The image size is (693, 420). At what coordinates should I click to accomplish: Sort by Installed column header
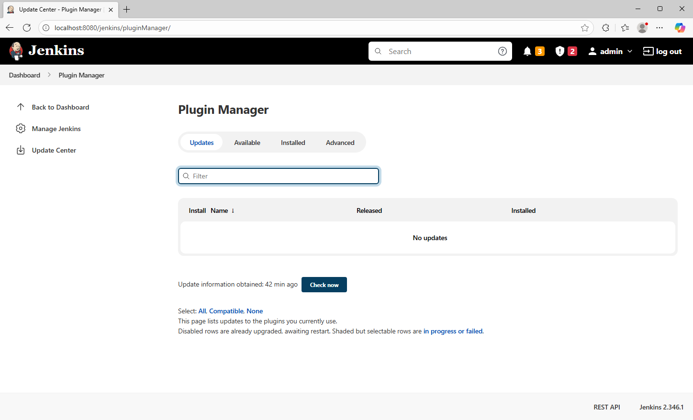(x=523, y=210)
